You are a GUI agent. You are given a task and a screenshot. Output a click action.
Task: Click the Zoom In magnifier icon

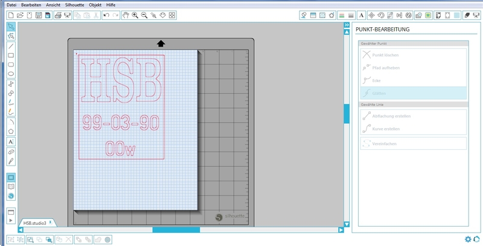(x=135, y=14)
